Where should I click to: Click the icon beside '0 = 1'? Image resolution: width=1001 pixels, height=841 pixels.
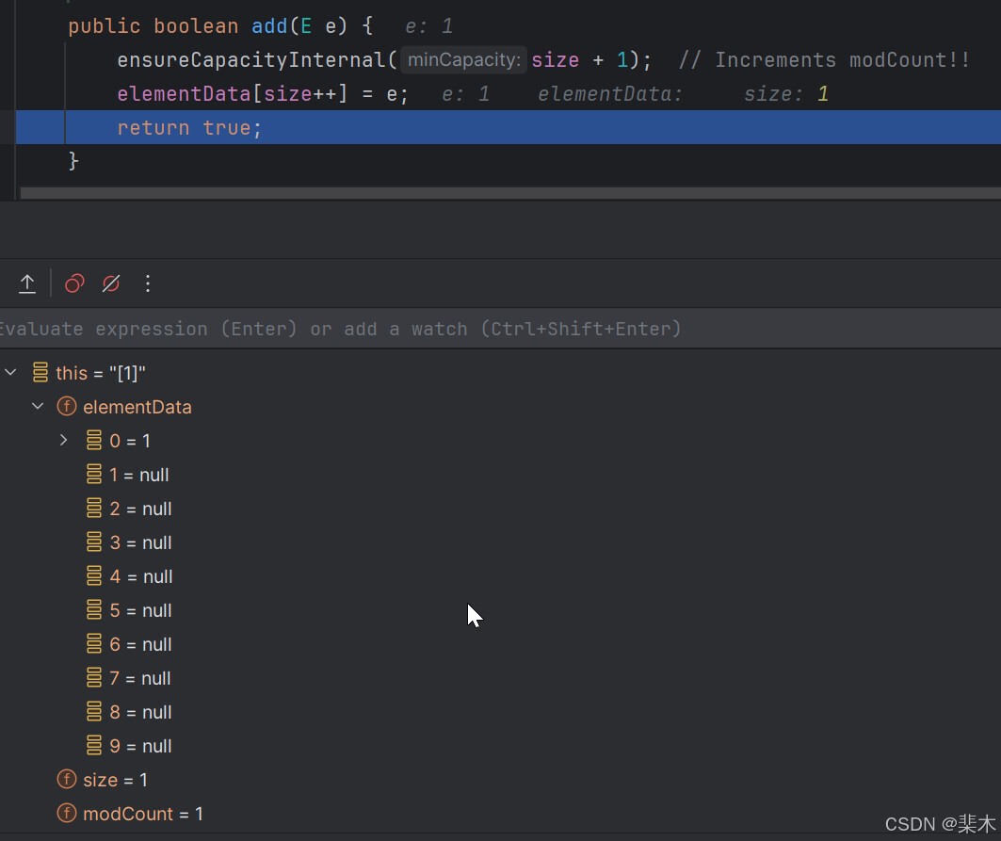[x=94, y=440]
